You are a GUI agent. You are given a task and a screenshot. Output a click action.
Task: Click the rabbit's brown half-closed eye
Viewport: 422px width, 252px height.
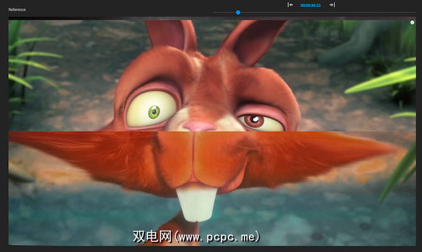[254, 120]
